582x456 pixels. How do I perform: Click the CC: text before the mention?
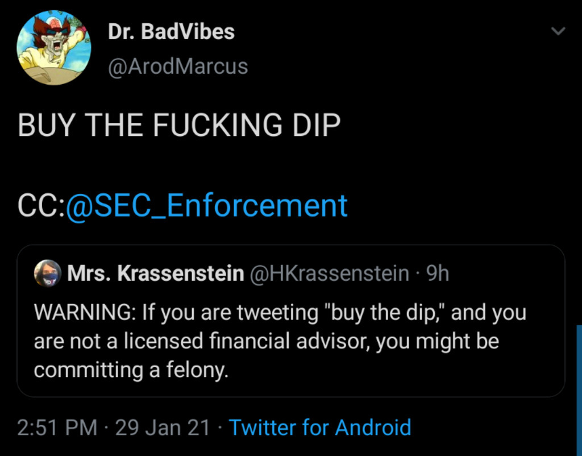pyautogui.click(x=41, y=206)
